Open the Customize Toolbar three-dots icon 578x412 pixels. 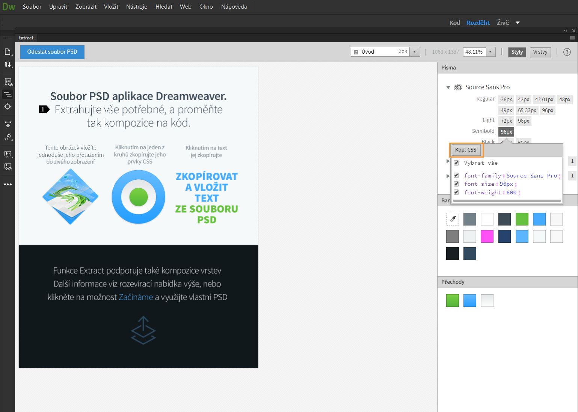coord(8,184)
